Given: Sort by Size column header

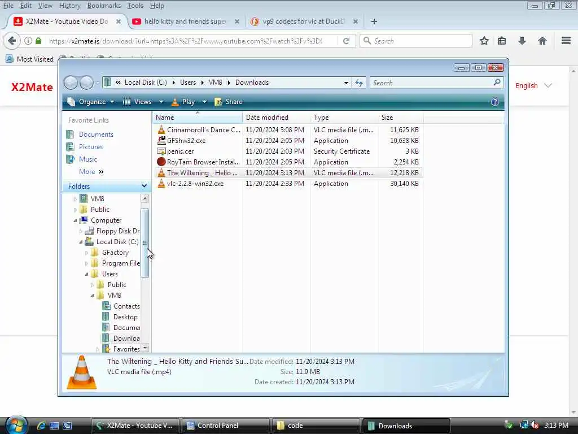Looking at the screenshot, I should pos(400,118).
